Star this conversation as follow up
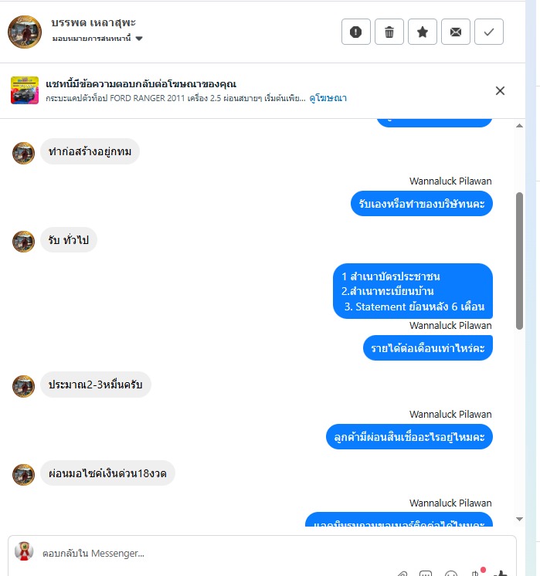Viewport: 540px width, 576px height. (423, 32)
